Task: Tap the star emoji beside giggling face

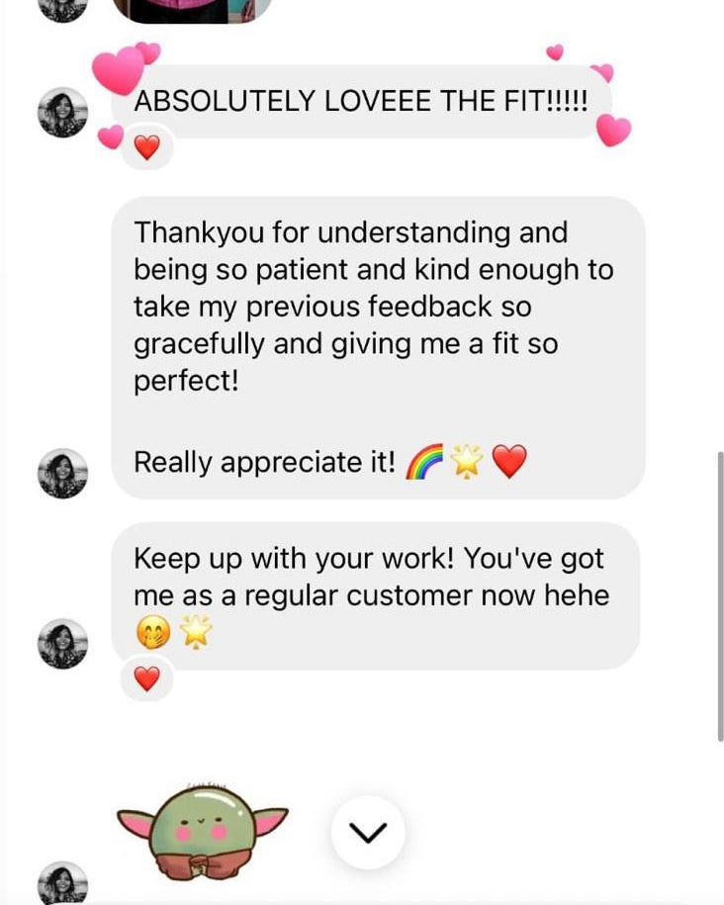Action: pos(196,632)
